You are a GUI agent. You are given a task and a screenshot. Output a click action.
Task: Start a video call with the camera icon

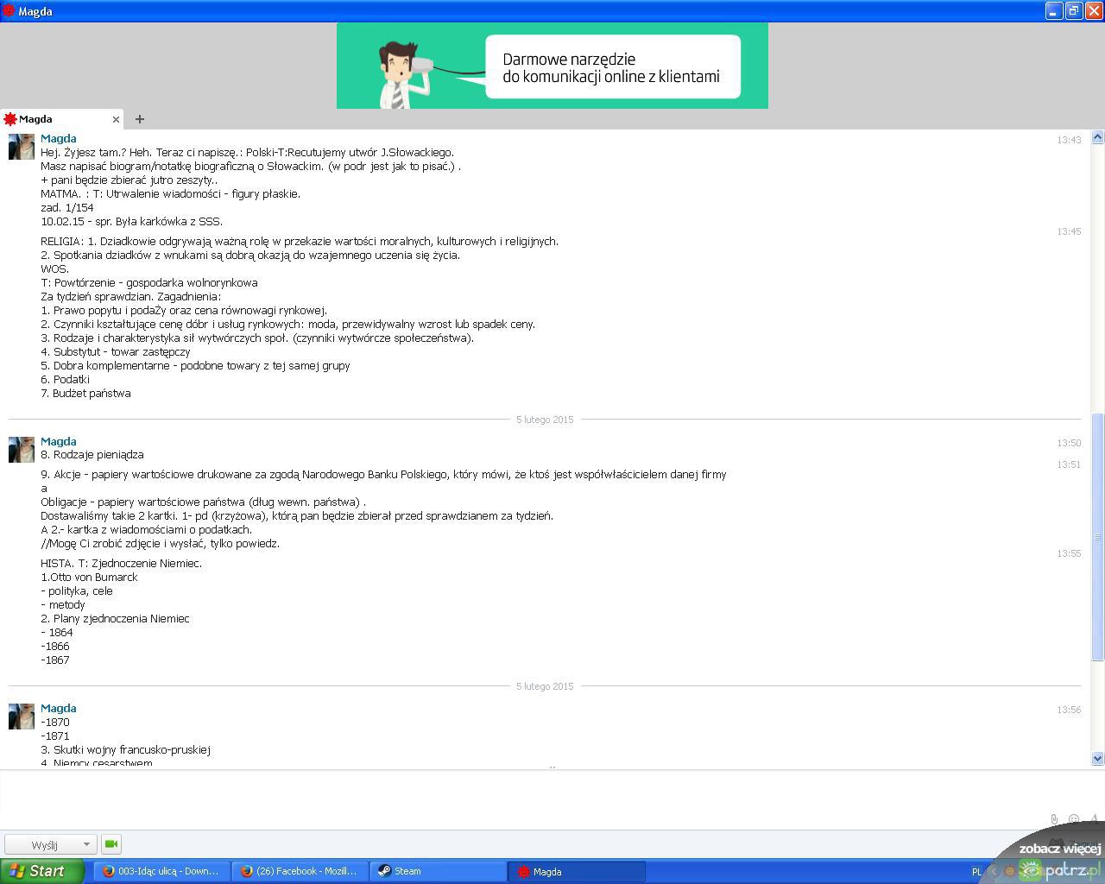pos(111,844)
